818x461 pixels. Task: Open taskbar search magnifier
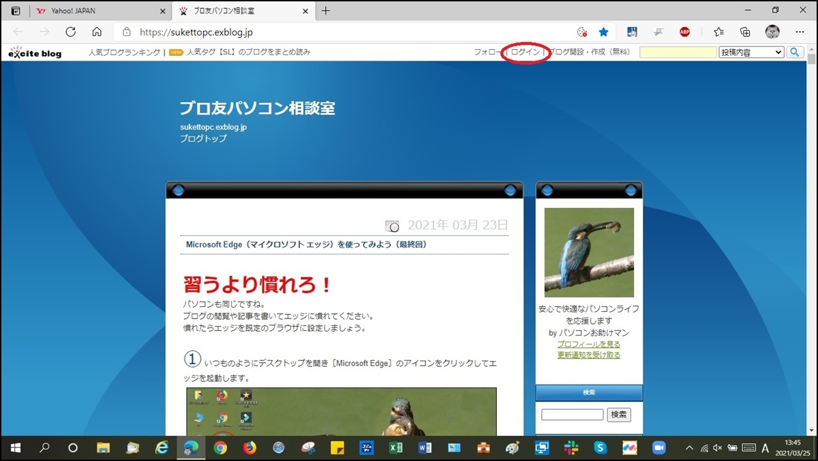tap(44, 447)
